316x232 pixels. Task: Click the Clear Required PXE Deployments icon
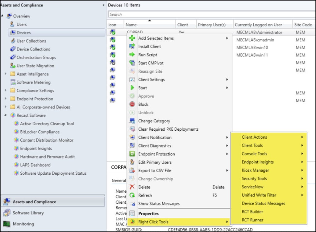tap(132, 129)
